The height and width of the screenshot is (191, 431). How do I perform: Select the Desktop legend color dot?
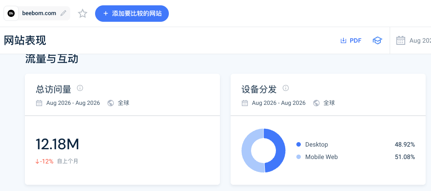(x=299, y=144)
